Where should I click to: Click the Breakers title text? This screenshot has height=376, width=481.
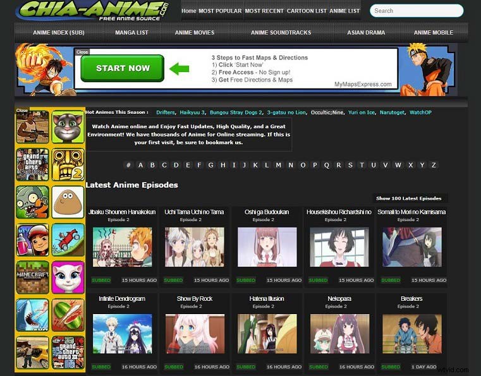411,298
